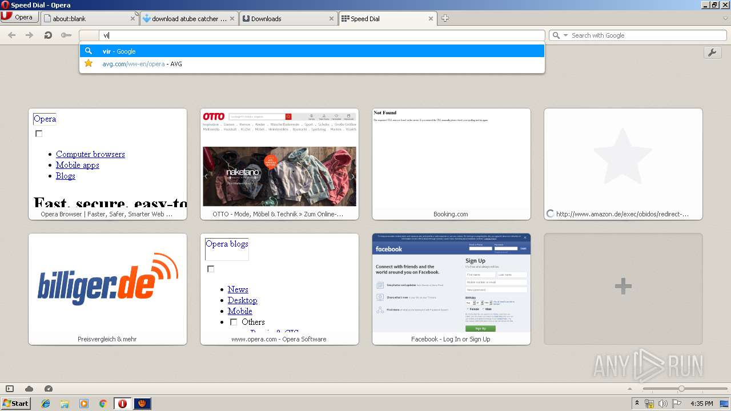731x411 pixels.
Task: Click the Mobile apps link
Action: point(78,165)
